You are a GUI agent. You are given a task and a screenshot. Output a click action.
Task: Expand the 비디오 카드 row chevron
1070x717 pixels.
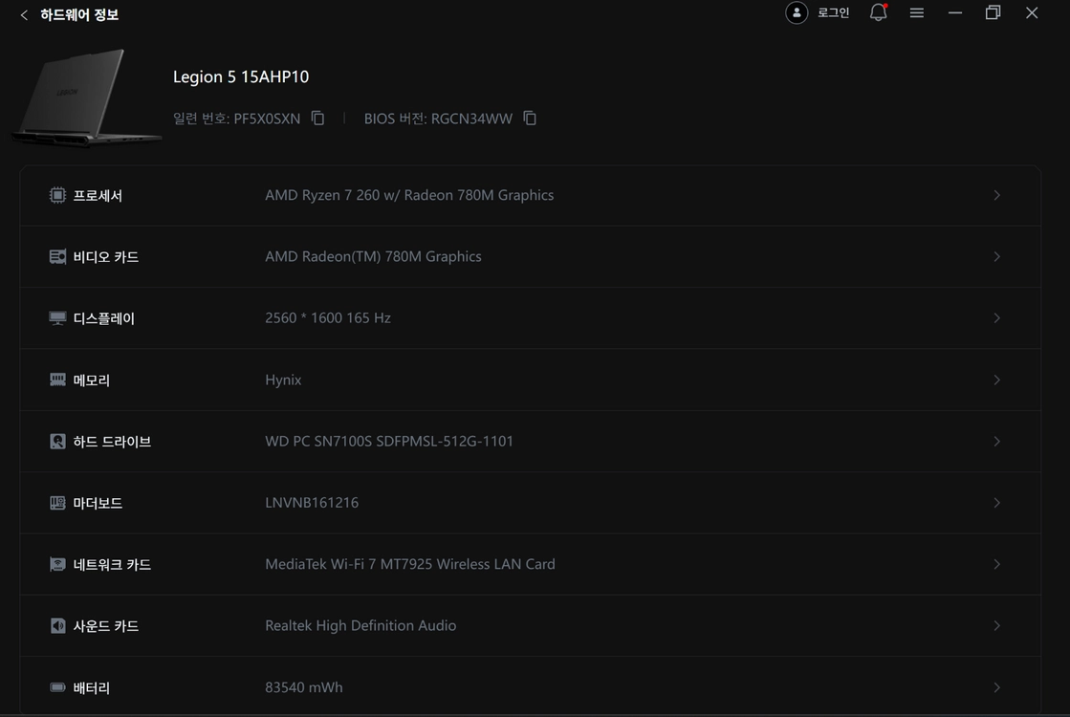pos(997,256)
